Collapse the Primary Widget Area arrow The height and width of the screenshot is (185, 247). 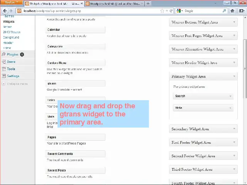(234, 76)
